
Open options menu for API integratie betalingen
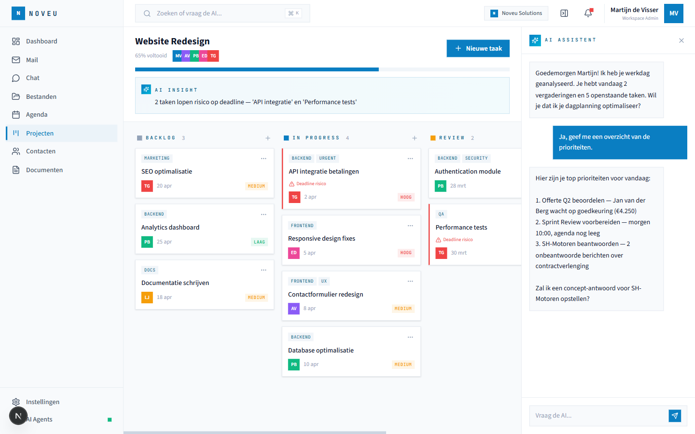pos(410,158)
